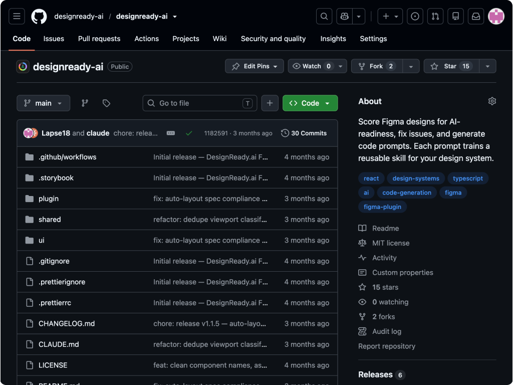Focus the Go to file search field
The width and height of the screenshot is (513, 385).
[x=199, y=103]
